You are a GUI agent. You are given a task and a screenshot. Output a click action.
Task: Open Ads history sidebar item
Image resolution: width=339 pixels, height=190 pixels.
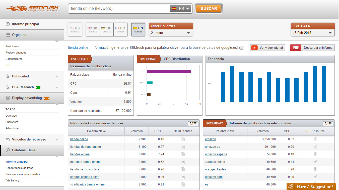pyautogui.click(x=12, y=180)
